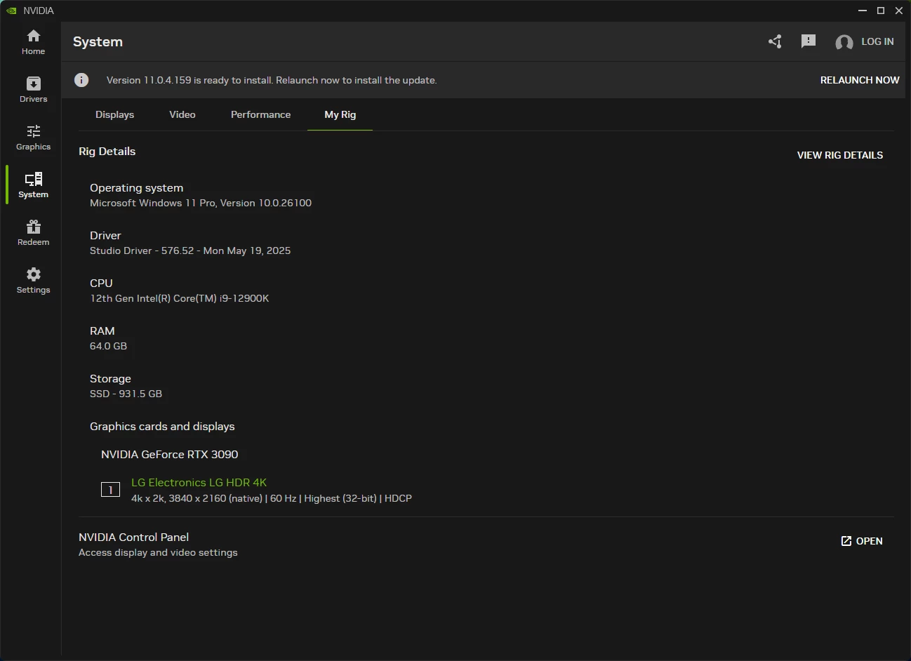Viewport: 911px width, 661px height.
Task: Click the Operating system label
Action: (x=137, y=187)
